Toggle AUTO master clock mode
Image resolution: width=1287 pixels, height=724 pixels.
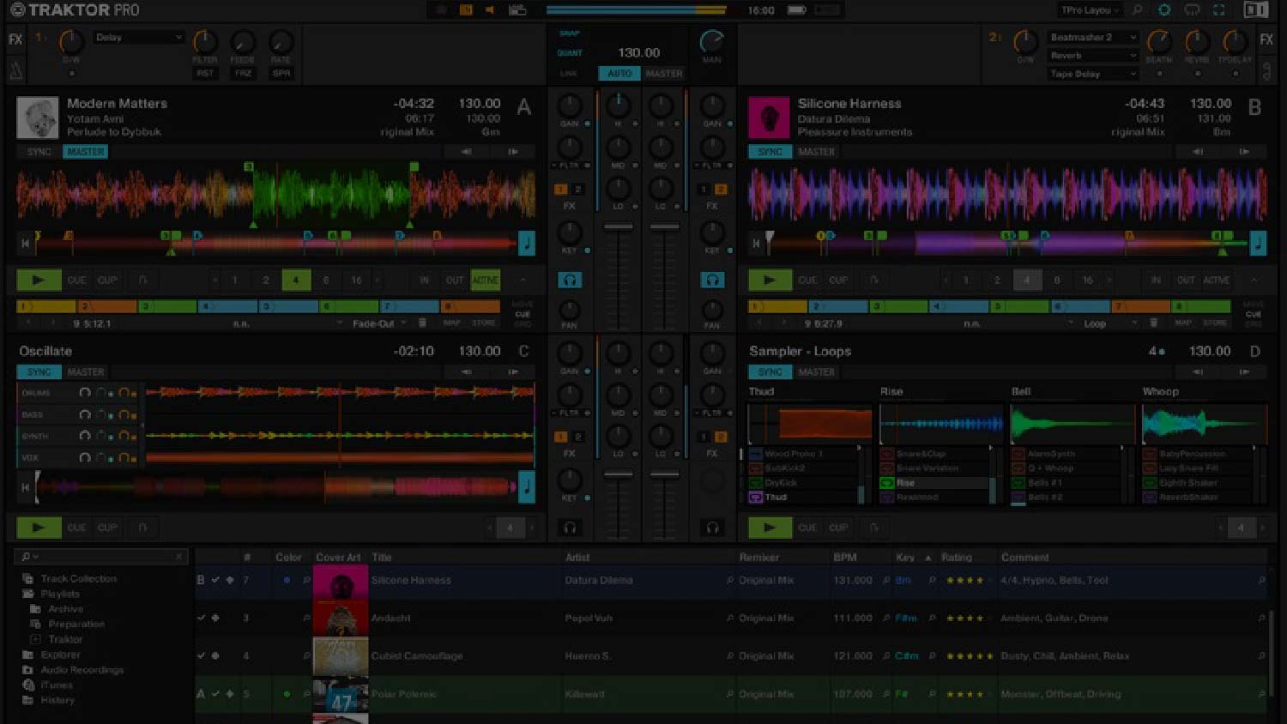(x=619, y=74)
